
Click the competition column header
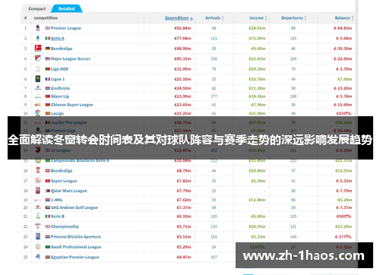46,18
